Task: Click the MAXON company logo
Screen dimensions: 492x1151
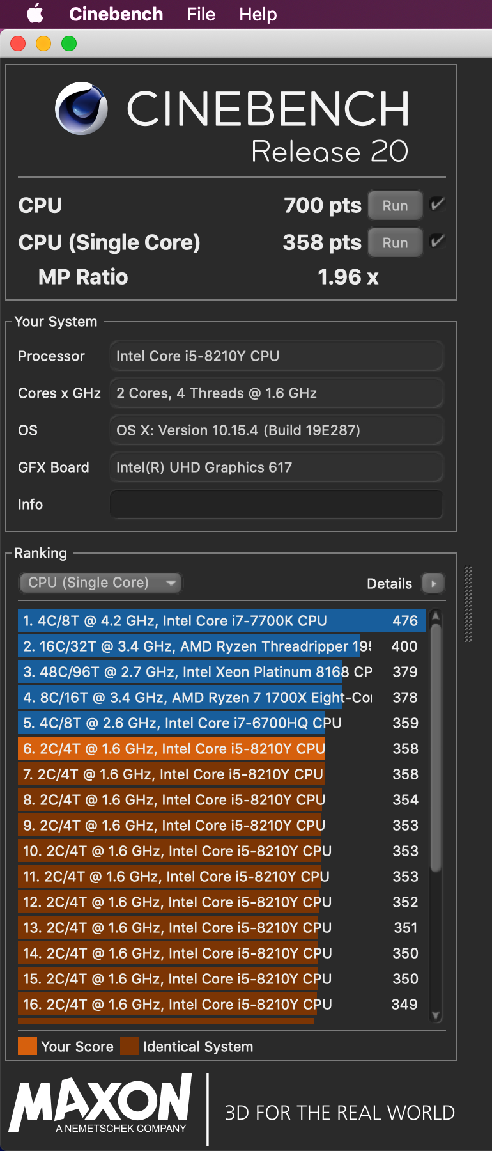Action: click(x=101, y=1103)
